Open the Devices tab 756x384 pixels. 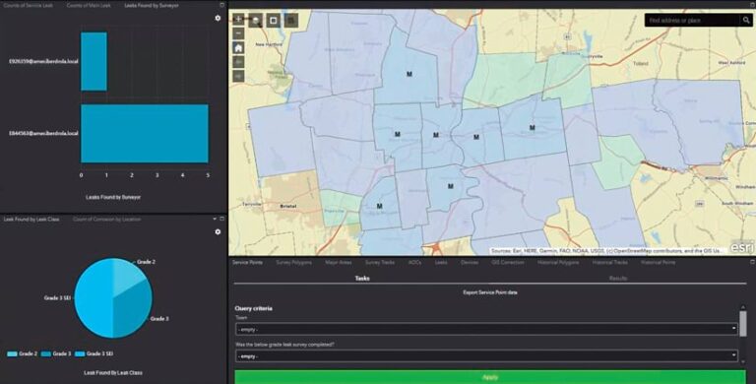[x=470, y=263]
